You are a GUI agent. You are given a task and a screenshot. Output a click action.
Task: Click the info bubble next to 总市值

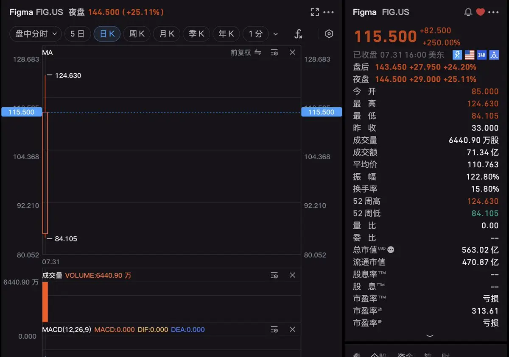[391, 250]
